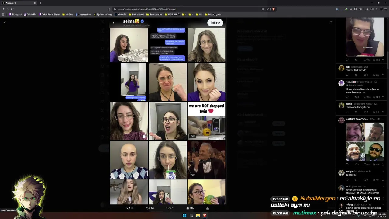Like the post with 4 B likes

click(170, 208)
